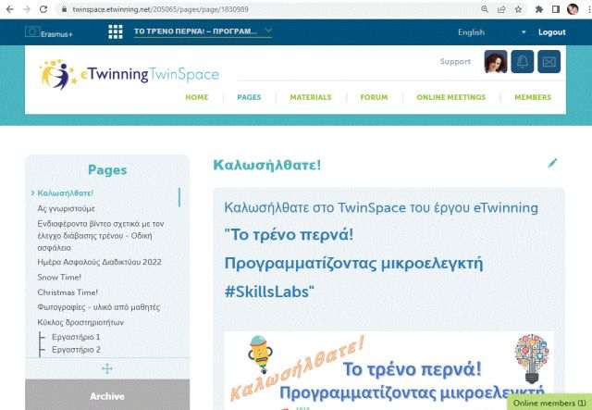592x410 pixels.
Task: Click the Archive button
Action: point(107,394)
